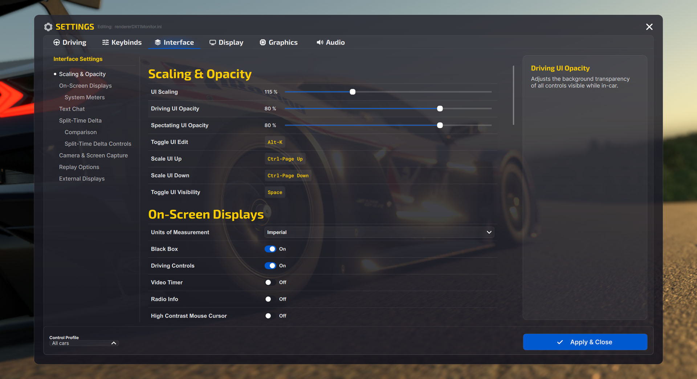Enable the Video Timer toggle

point(270,282)
